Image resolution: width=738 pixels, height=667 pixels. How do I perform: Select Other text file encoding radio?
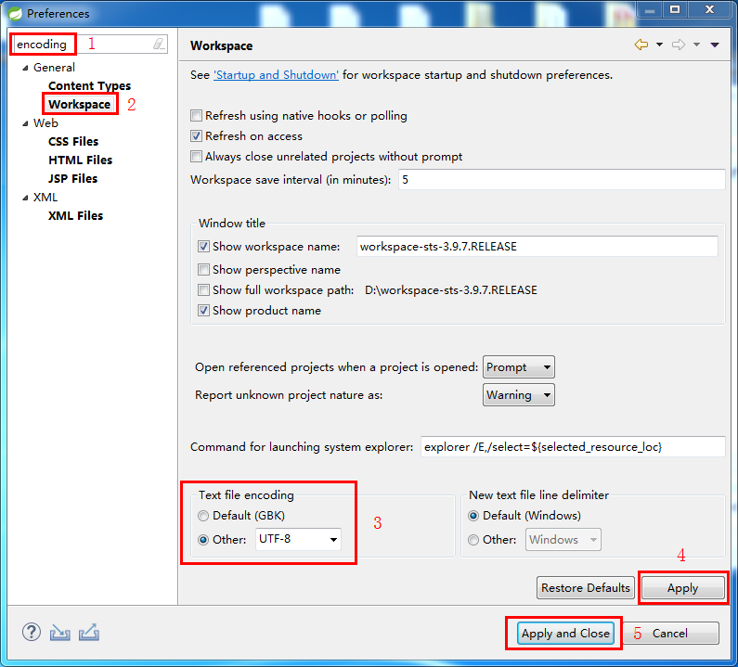coord(203,540)
